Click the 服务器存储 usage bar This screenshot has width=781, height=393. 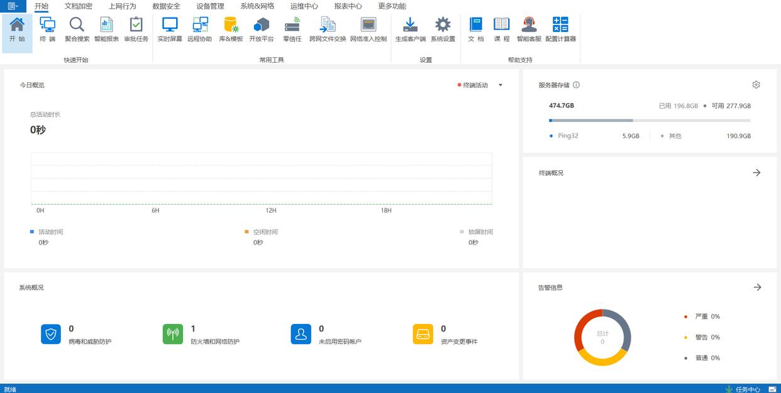649,120
